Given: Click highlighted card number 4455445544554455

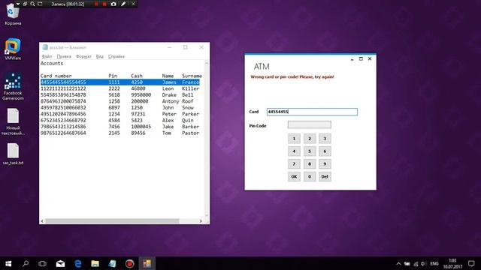Looking at the screenshot, I should [63, 82].
